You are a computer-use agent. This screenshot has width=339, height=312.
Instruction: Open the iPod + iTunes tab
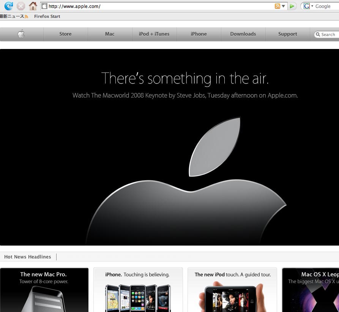[154, 34]
